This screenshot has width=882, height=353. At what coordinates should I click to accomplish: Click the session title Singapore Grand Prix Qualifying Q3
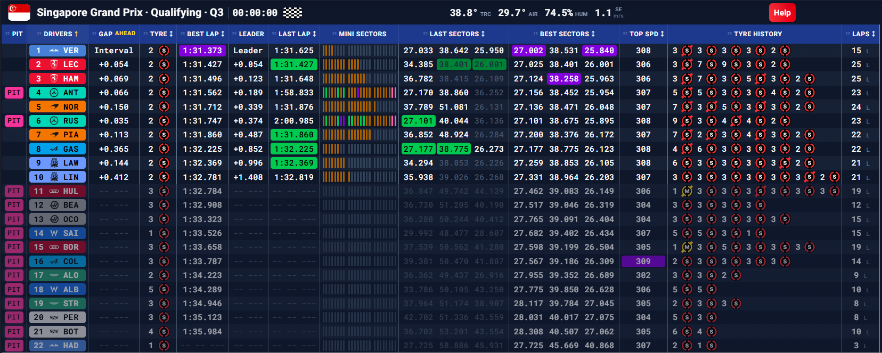point(130,12)
